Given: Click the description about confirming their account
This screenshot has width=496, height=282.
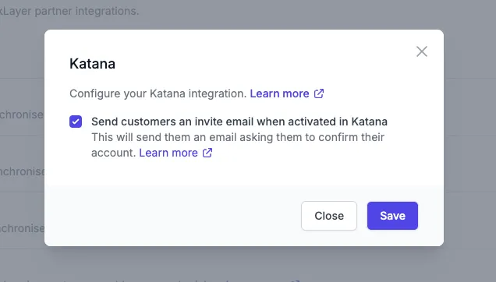Looking at the screenshot, I should [238, 145].
